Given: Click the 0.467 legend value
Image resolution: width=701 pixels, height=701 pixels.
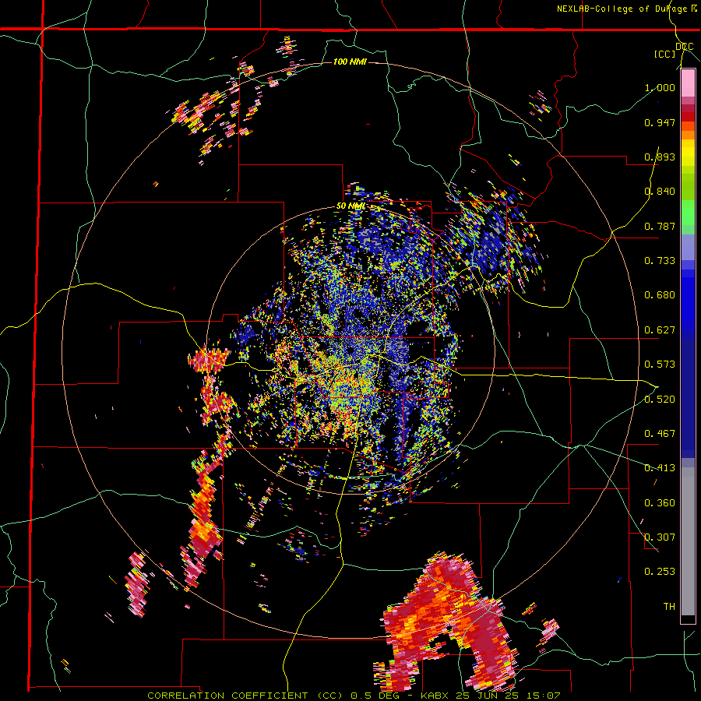Looking at the screenshot, I should tap(660, 434).
